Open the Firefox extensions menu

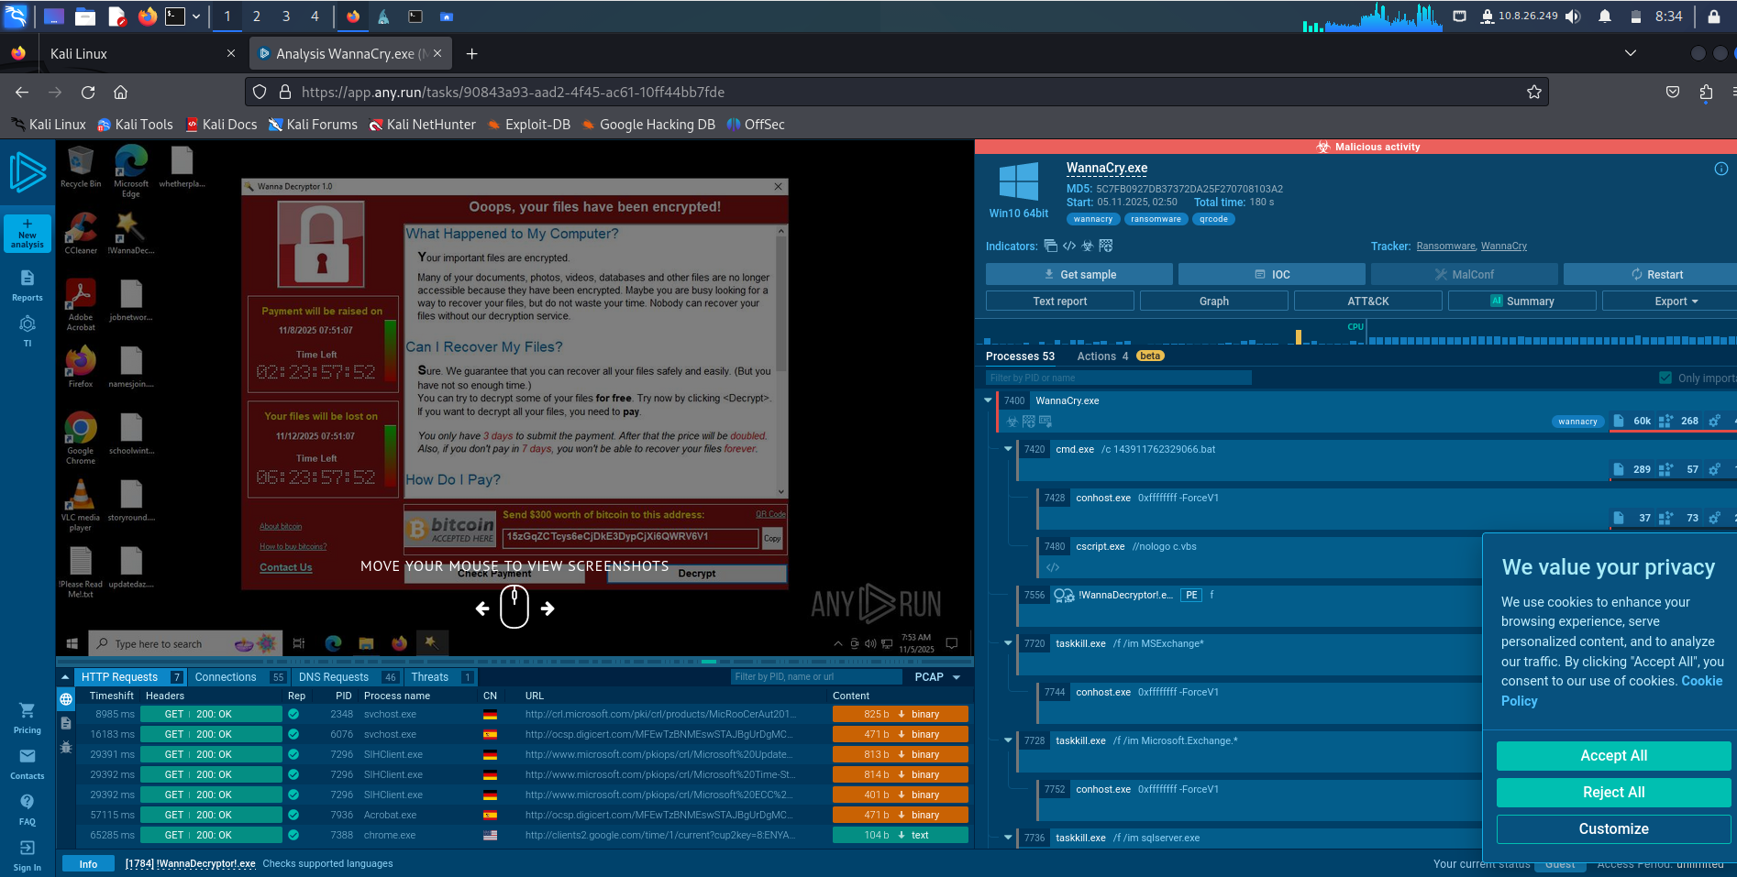point(1706,92)
